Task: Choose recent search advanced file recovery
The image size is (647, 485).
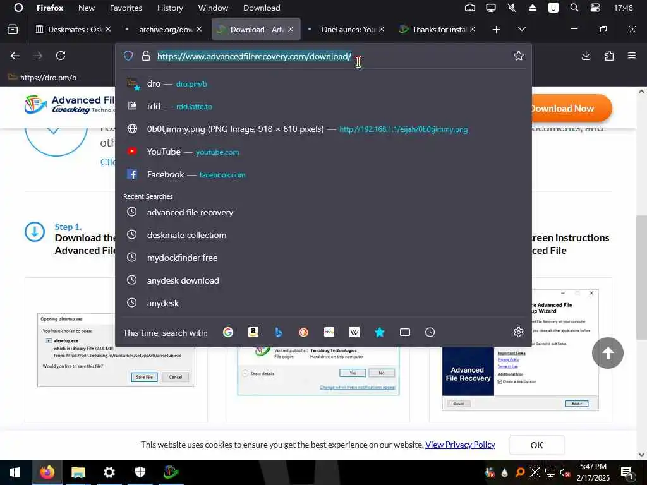Action: 323,212
